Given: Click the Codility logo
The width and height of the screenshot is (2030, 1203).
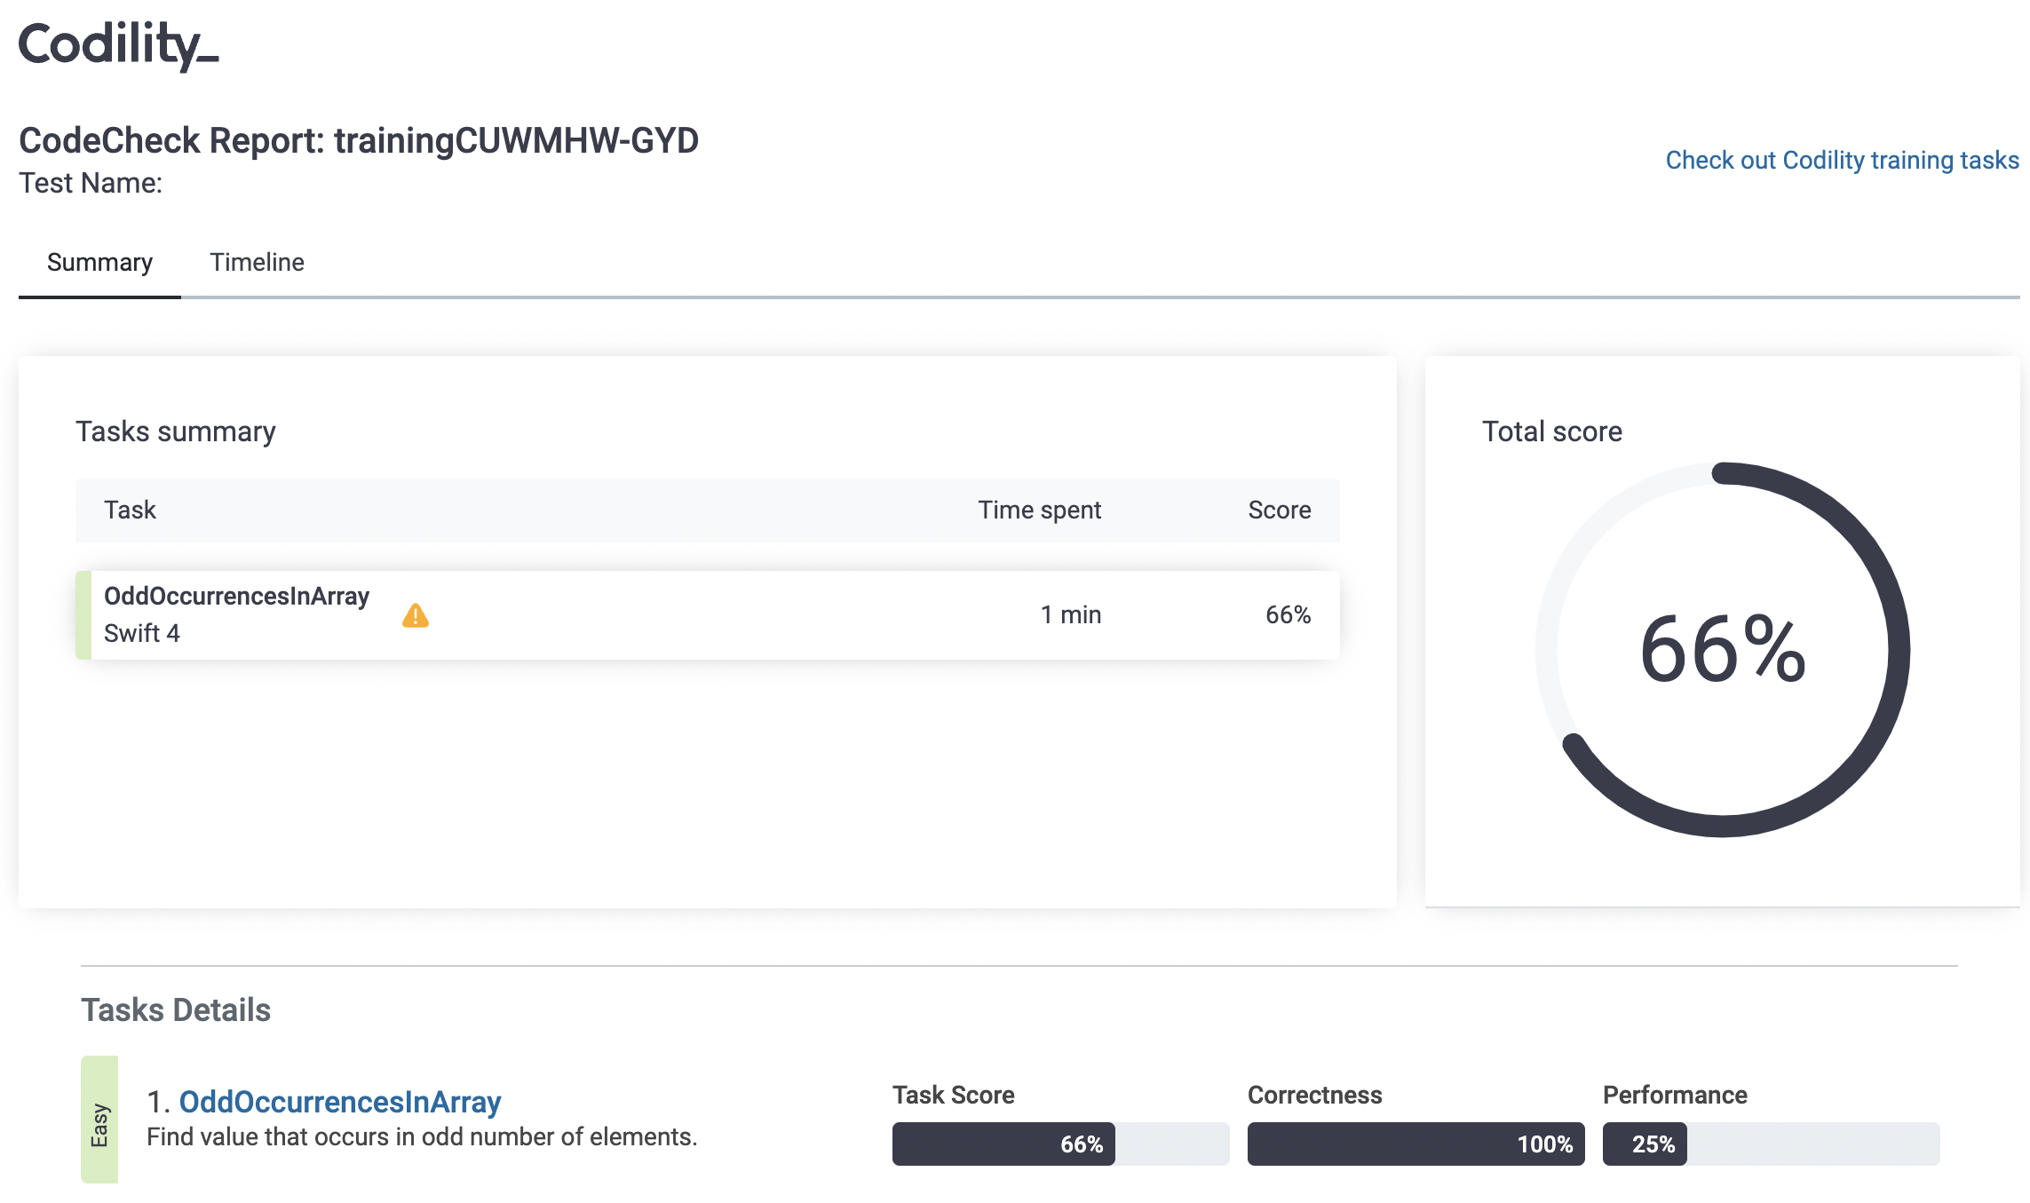Looking at the screenshot, I should 118,45.
